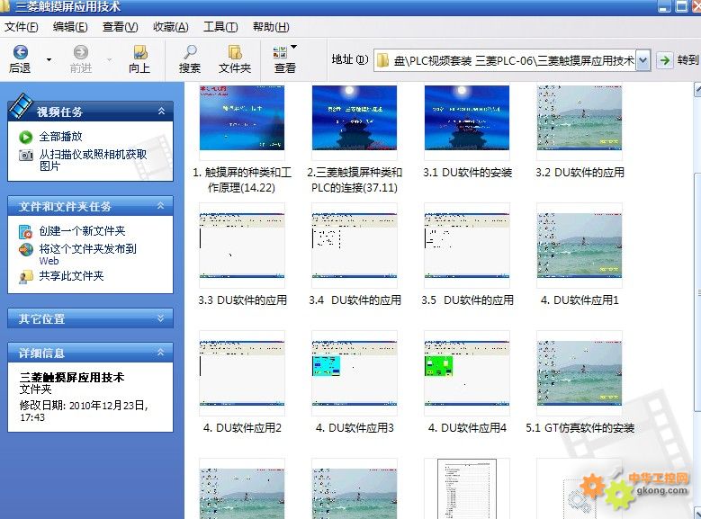This screenshot has width=701, height=519.
Task: Open the 工具(T) menu
Action: 220,27
